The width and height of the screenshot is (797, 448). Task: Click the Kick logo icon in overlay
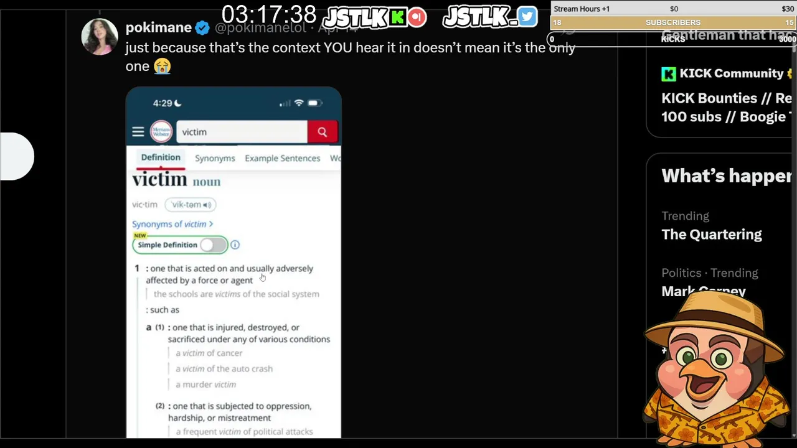(398, 17)
